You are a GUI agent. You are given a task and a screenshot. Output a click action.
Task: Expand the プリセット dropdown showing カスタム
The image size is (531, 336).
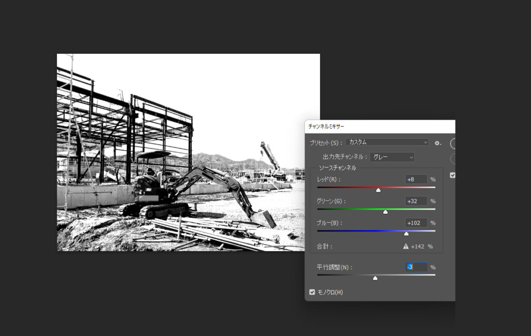click(387, 142)
